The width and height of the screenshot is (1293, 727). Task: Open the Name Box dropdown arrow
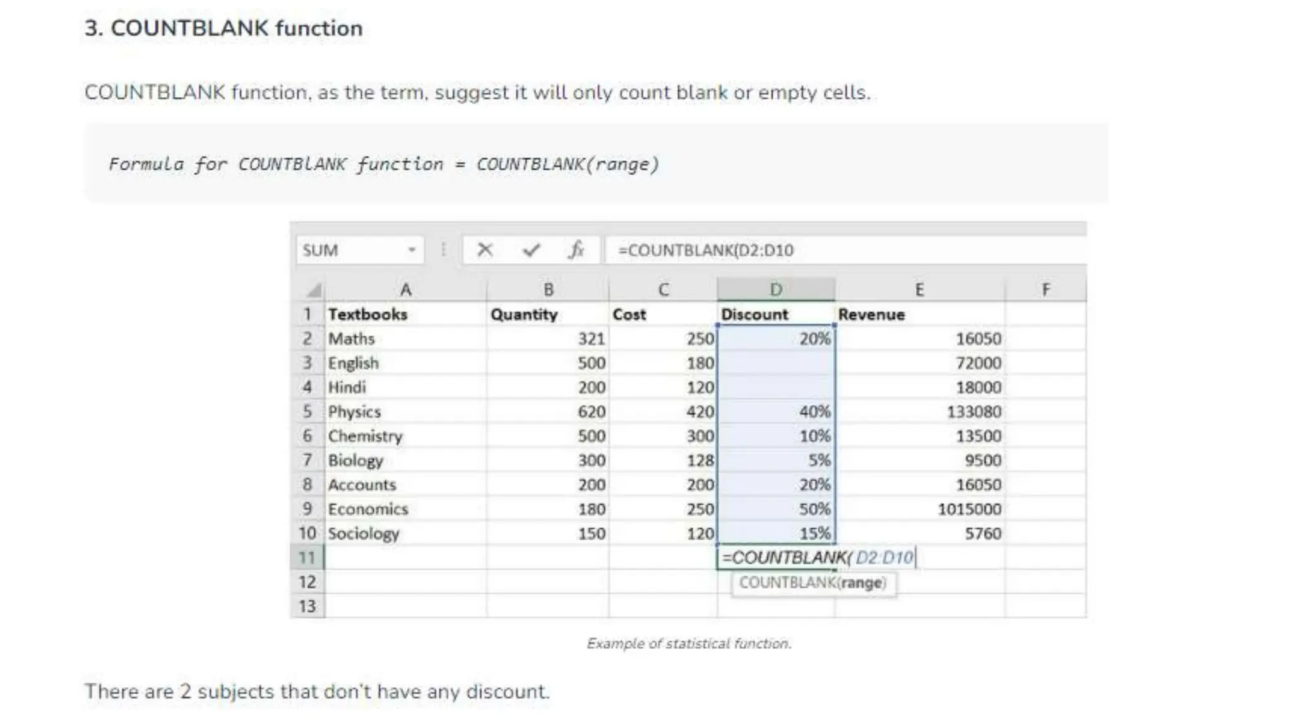pyautogui.click(x=412, y=250)
